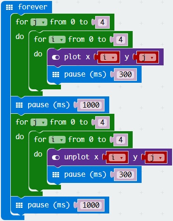Click 'pause (ms)' text under unplot block
The height and width of the screenshot is (221, 173).
(x=85, y=174)
